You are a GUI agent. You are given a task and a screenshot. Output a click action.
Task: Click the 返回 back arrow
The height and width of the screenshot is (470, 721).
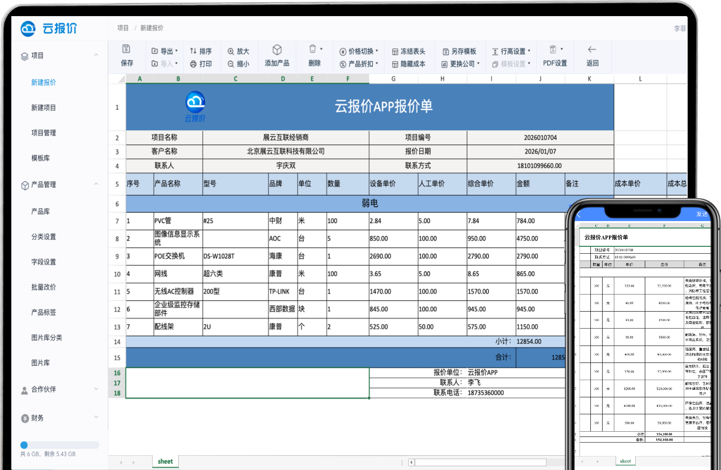tap(592, 49)
